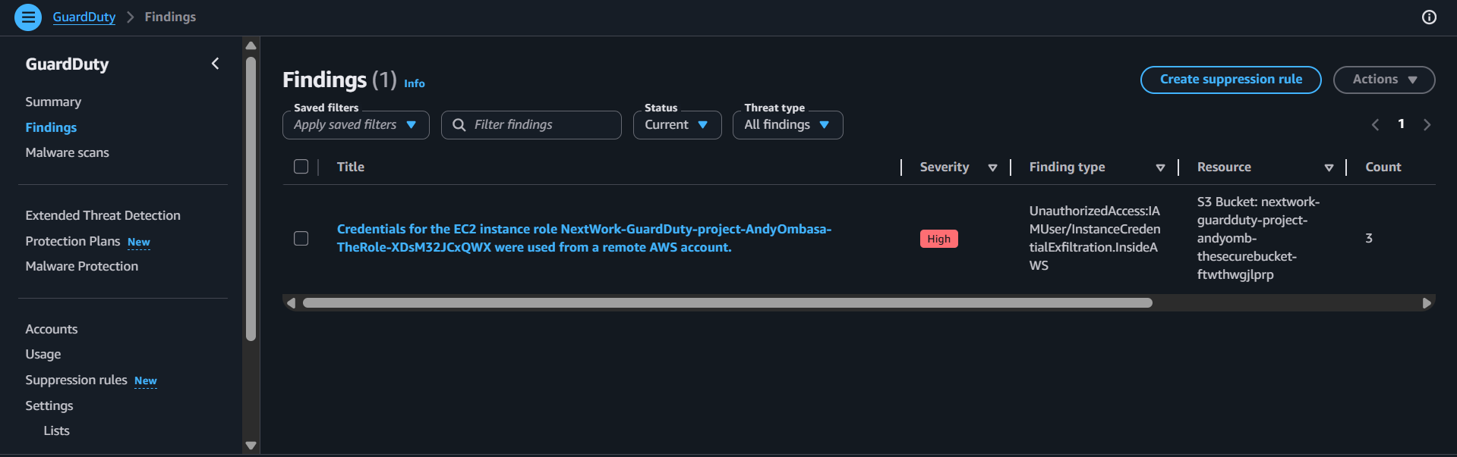
Task: Open Settings in the sidebar
Action: pos(49,405)
